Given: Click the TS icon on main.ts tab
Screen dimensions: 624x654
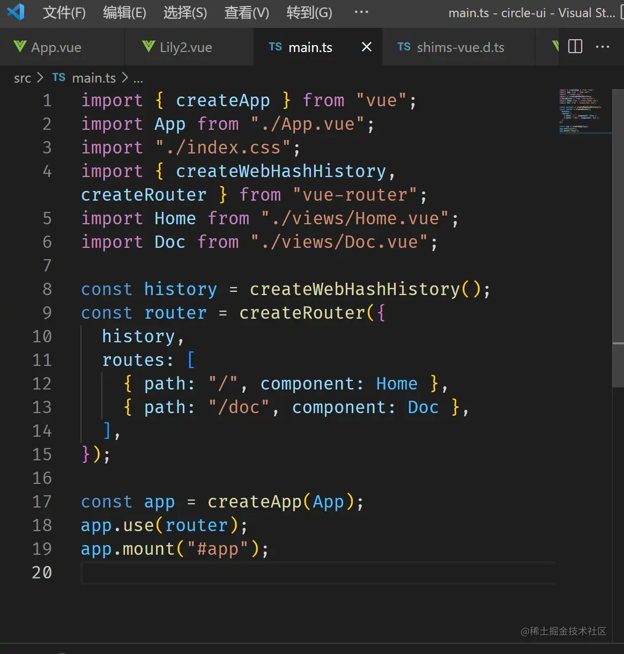Looking at the screenshot, I should tap(276, 47).
